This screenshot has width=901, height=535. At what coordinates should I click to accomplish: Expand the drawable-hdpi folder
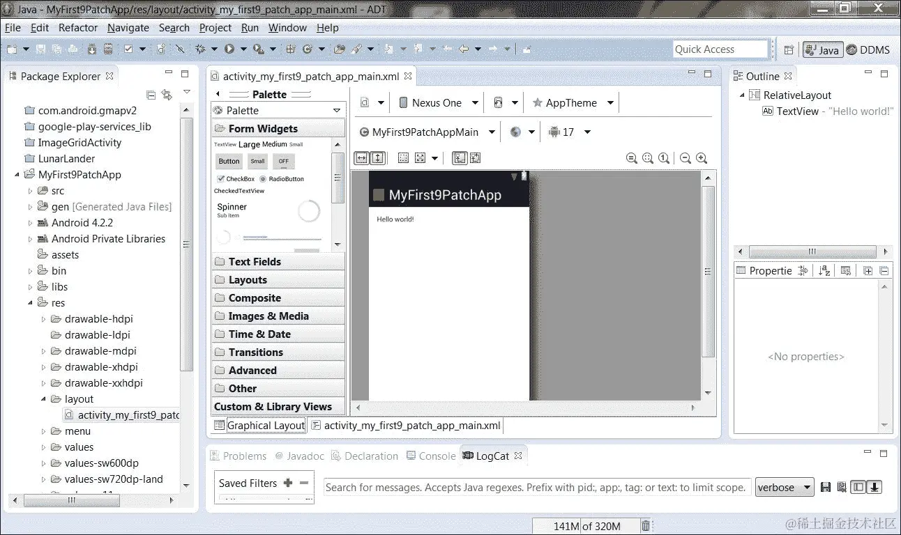(43, 319)
